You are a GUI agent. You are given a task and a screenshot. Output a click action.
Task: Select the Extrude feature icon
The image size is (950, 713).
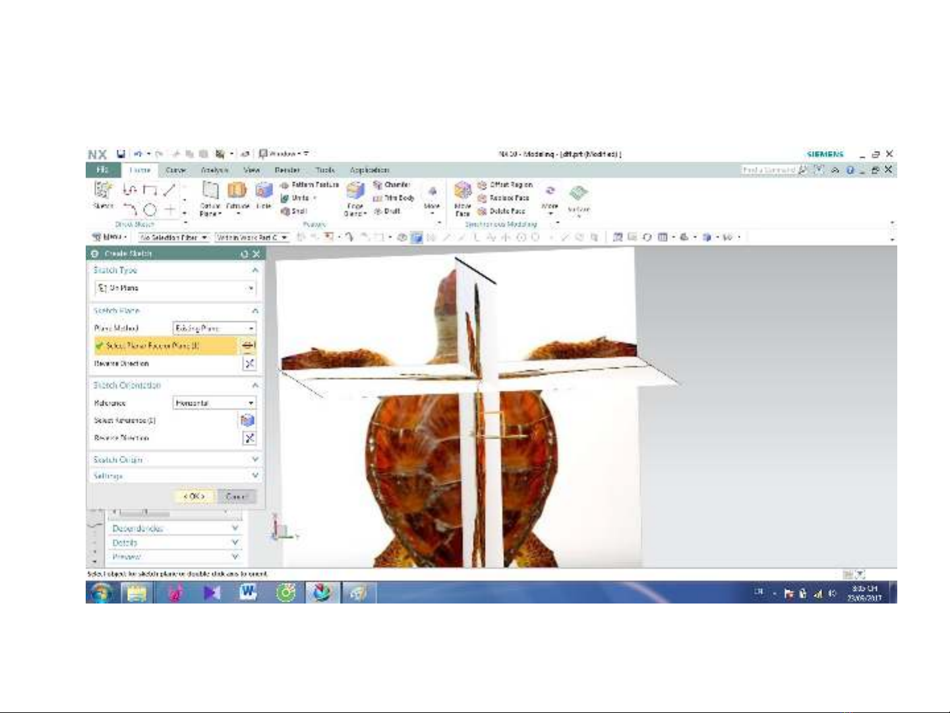coord(237,191)
